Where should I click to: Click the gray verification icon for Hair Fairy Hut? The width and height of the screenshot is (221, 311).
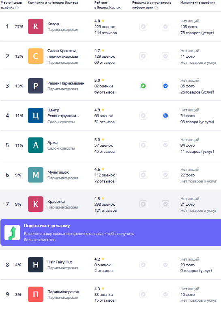165,265
